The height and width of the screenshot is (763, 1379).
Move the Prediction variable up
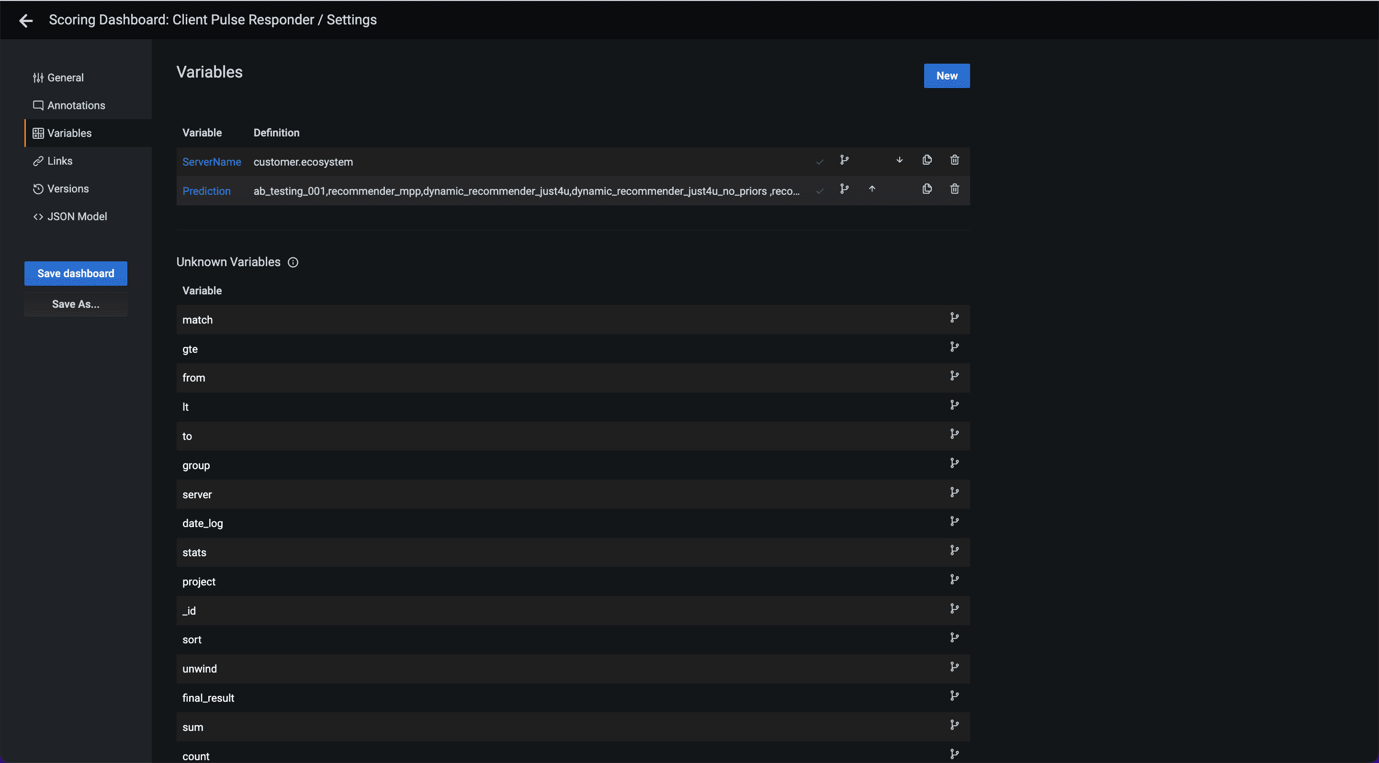(872, 189)
